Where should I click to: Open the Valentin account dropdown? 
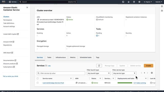click(x=159, y=2)
